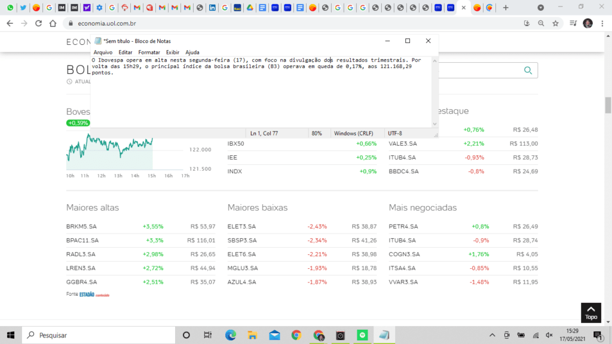612x344 pixels.
Task: Open BBDC4.SA stock quote
Action: tap(403, 171)
